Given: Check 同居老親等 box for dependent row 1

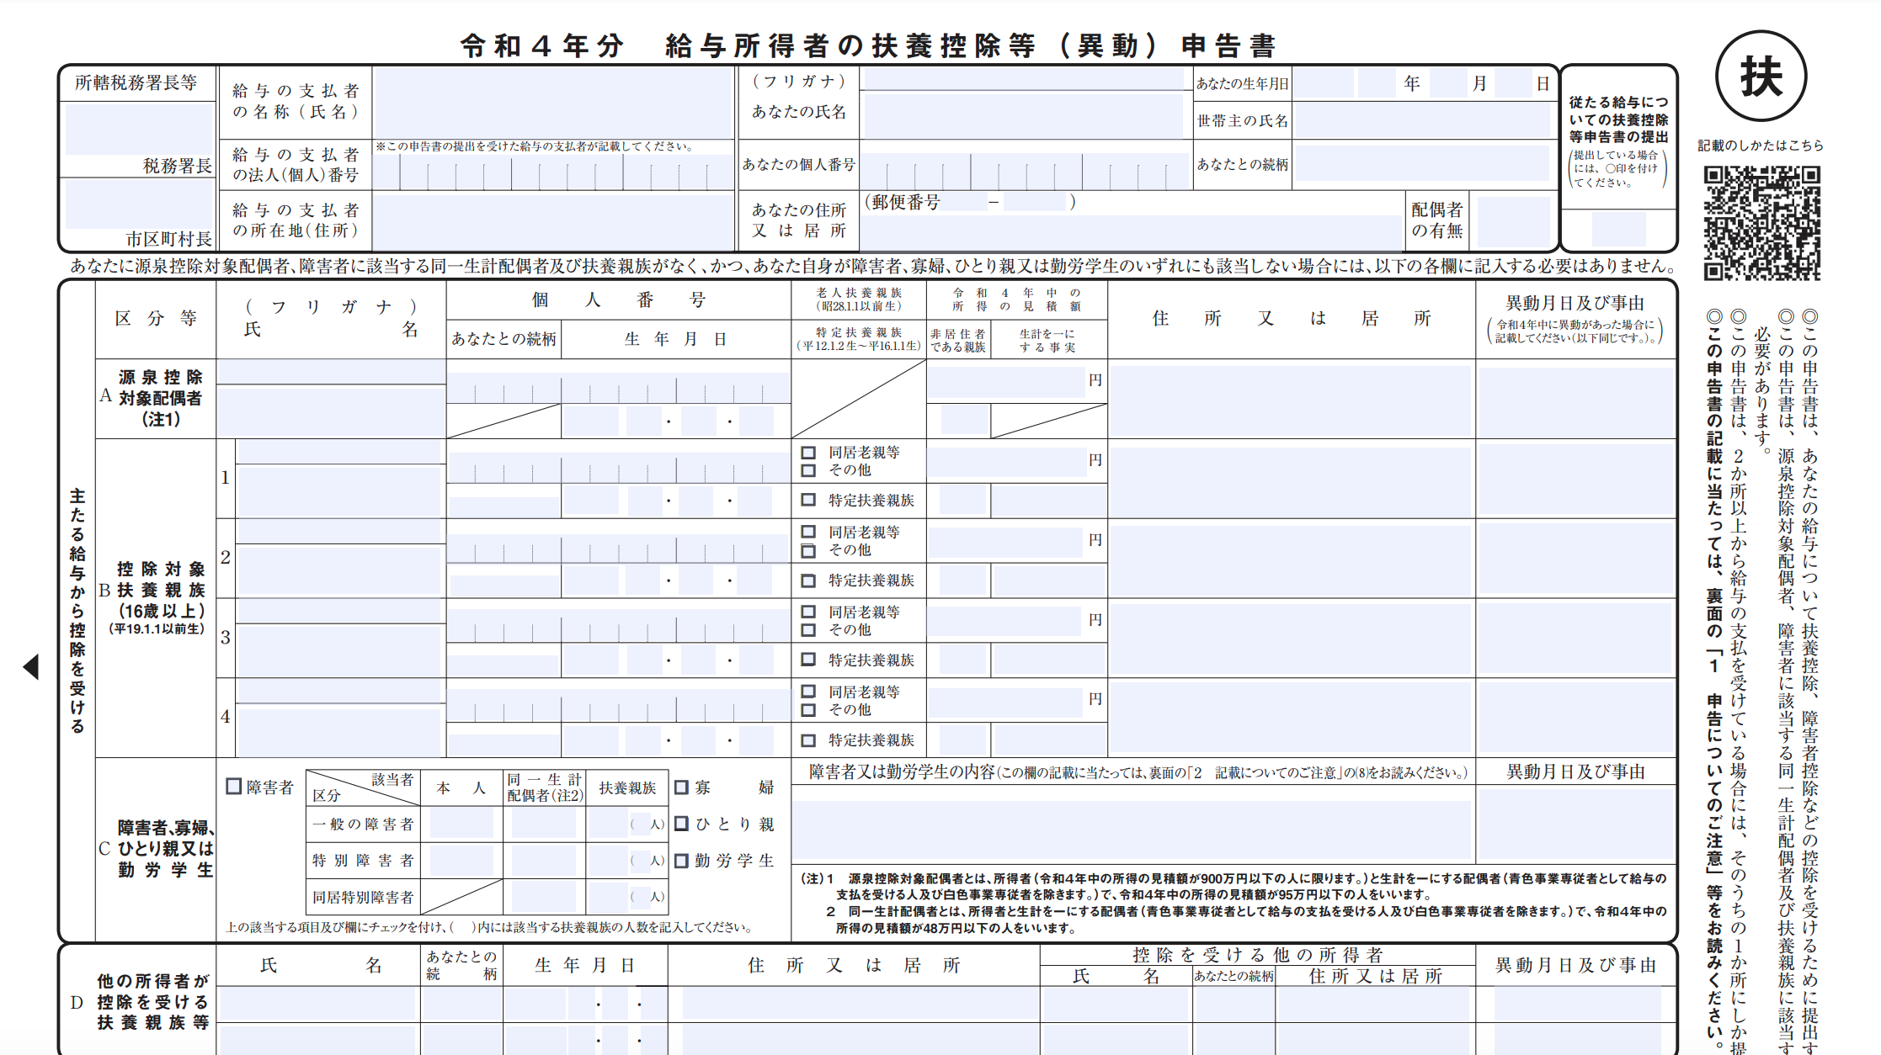Looking at the screenshot, I should coord(808,453).
